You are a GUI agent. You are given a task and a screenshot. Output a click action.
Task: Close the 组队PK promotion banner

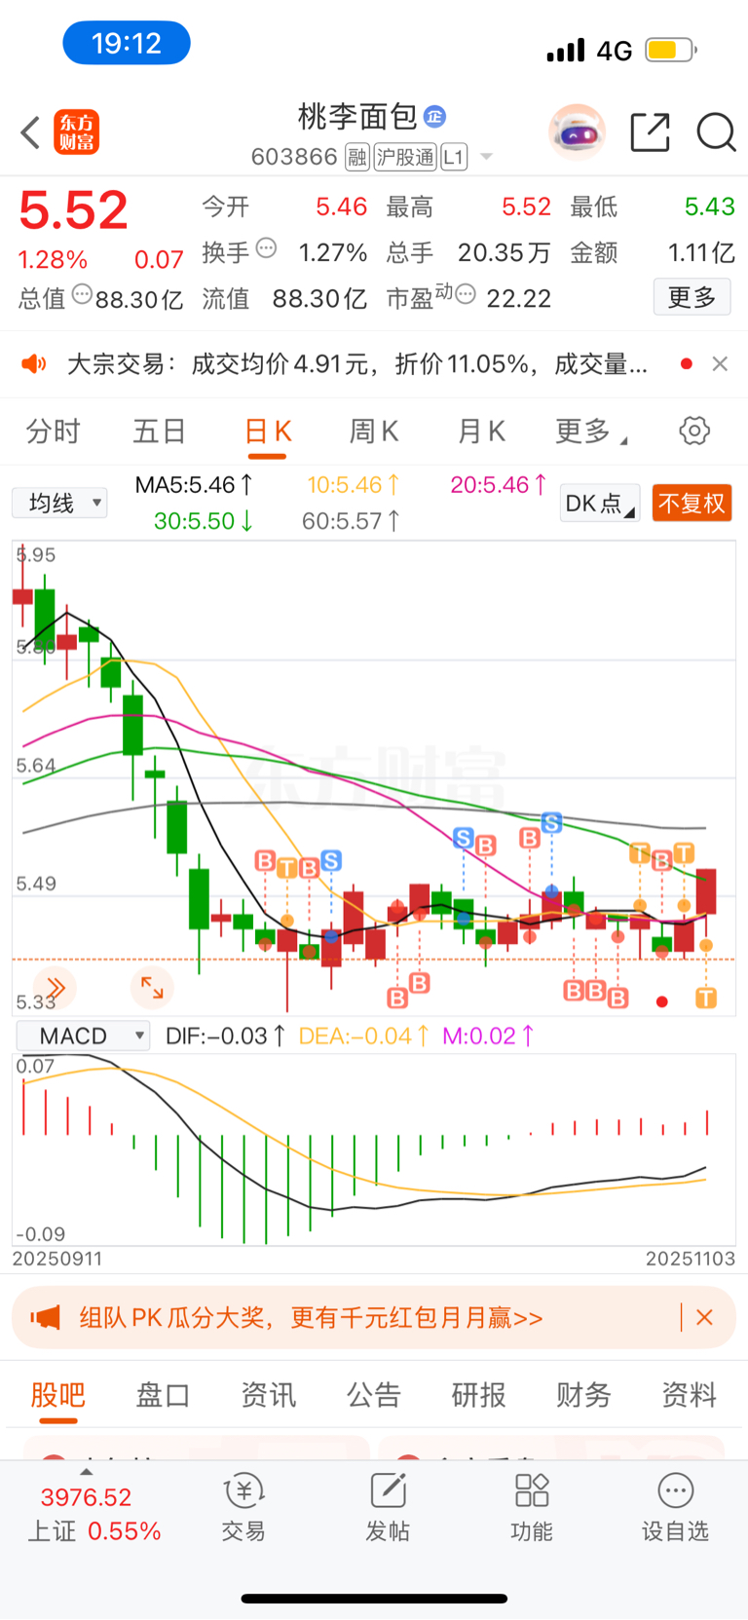click(705, 1317)
